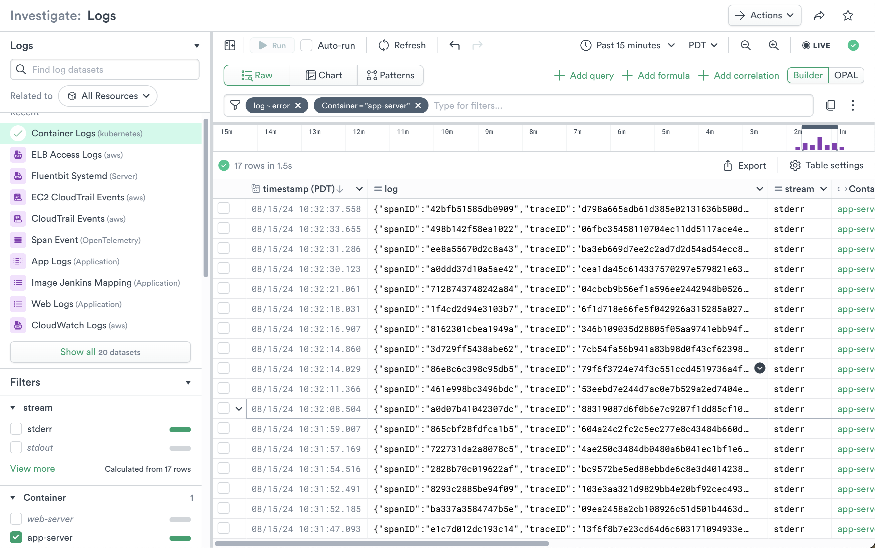875x548 pixels.
Task: Select row with timestamp 10:32:37.558
Action: point(224,208)
